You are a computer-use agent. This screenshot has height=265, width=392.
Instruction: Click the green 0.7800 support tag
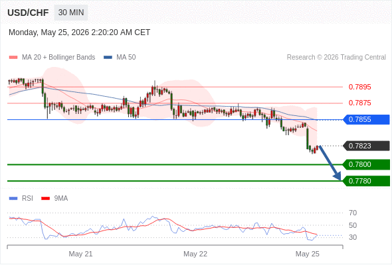click(367, 164)
